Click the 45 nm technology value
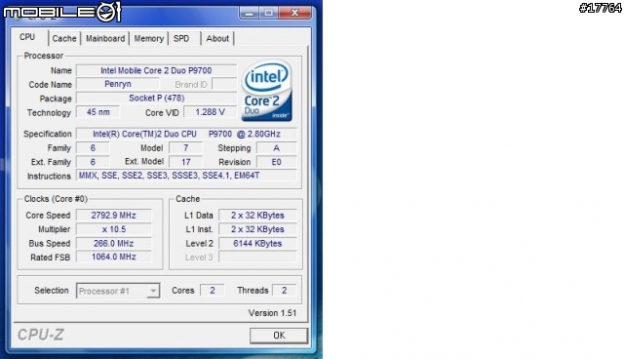 [97, 112]
